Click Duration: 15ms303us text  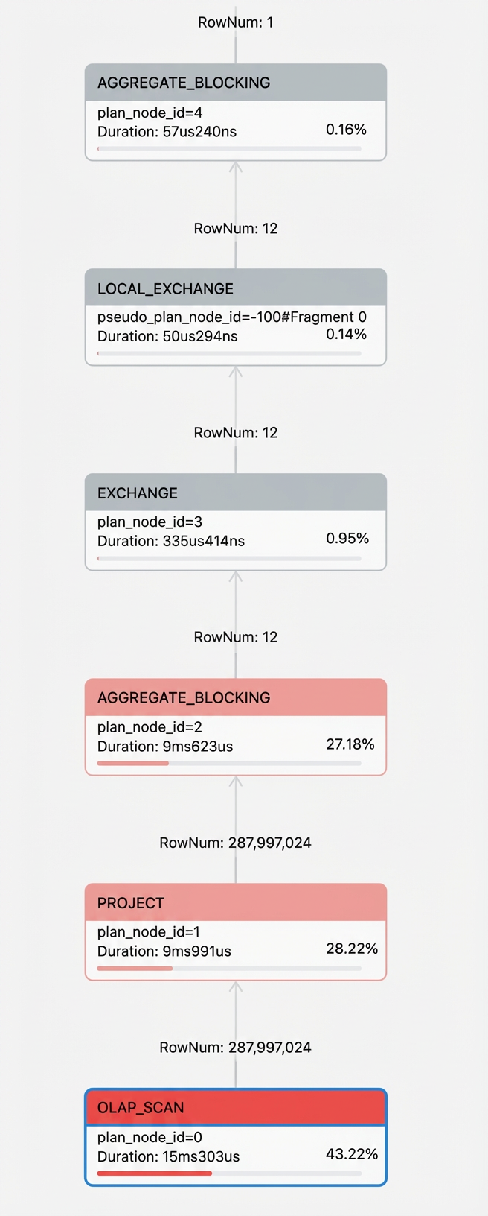(x=169, y=1156)
